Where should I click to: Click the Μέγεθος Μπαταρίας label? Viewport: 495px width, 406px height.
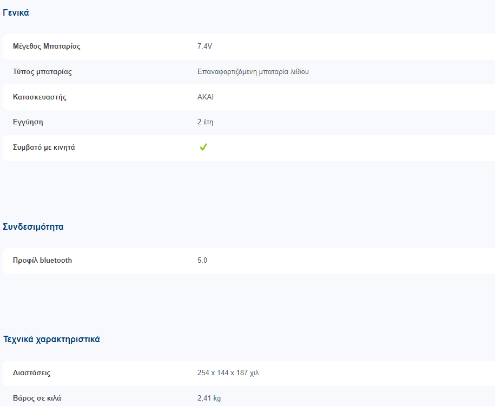point(47,46)
